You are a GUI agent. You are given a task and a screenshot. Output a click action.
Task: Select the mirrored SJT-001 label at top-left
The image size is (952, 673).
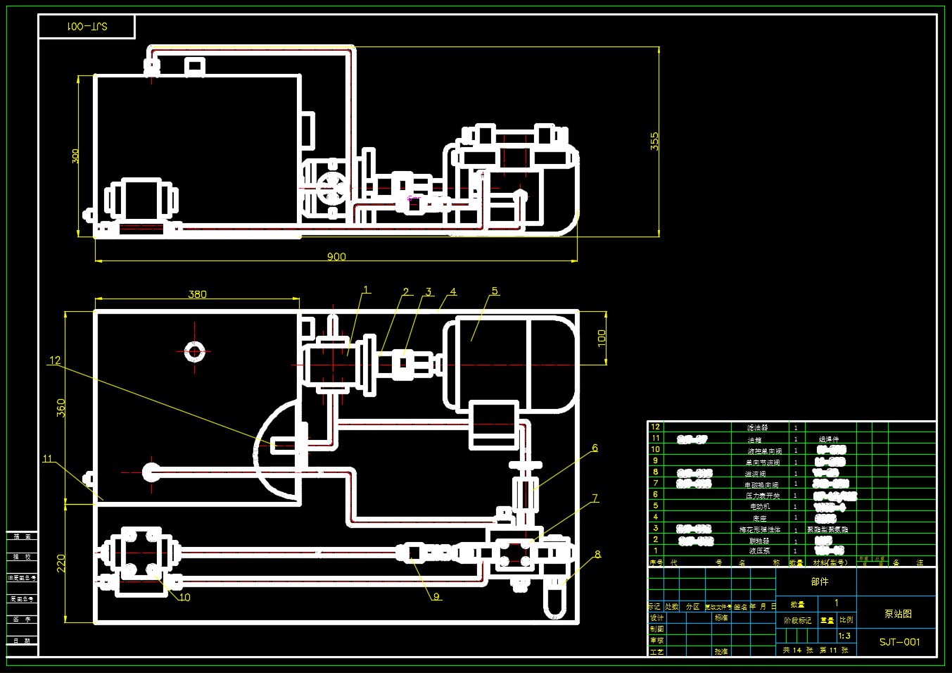pos(87,27)
